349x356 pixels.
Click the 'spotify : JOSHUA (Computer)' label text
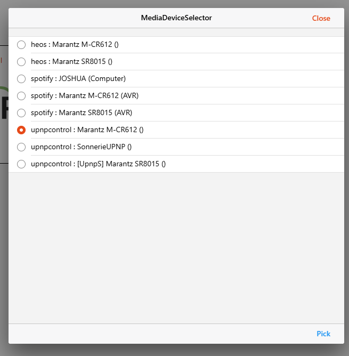point(78,78)
